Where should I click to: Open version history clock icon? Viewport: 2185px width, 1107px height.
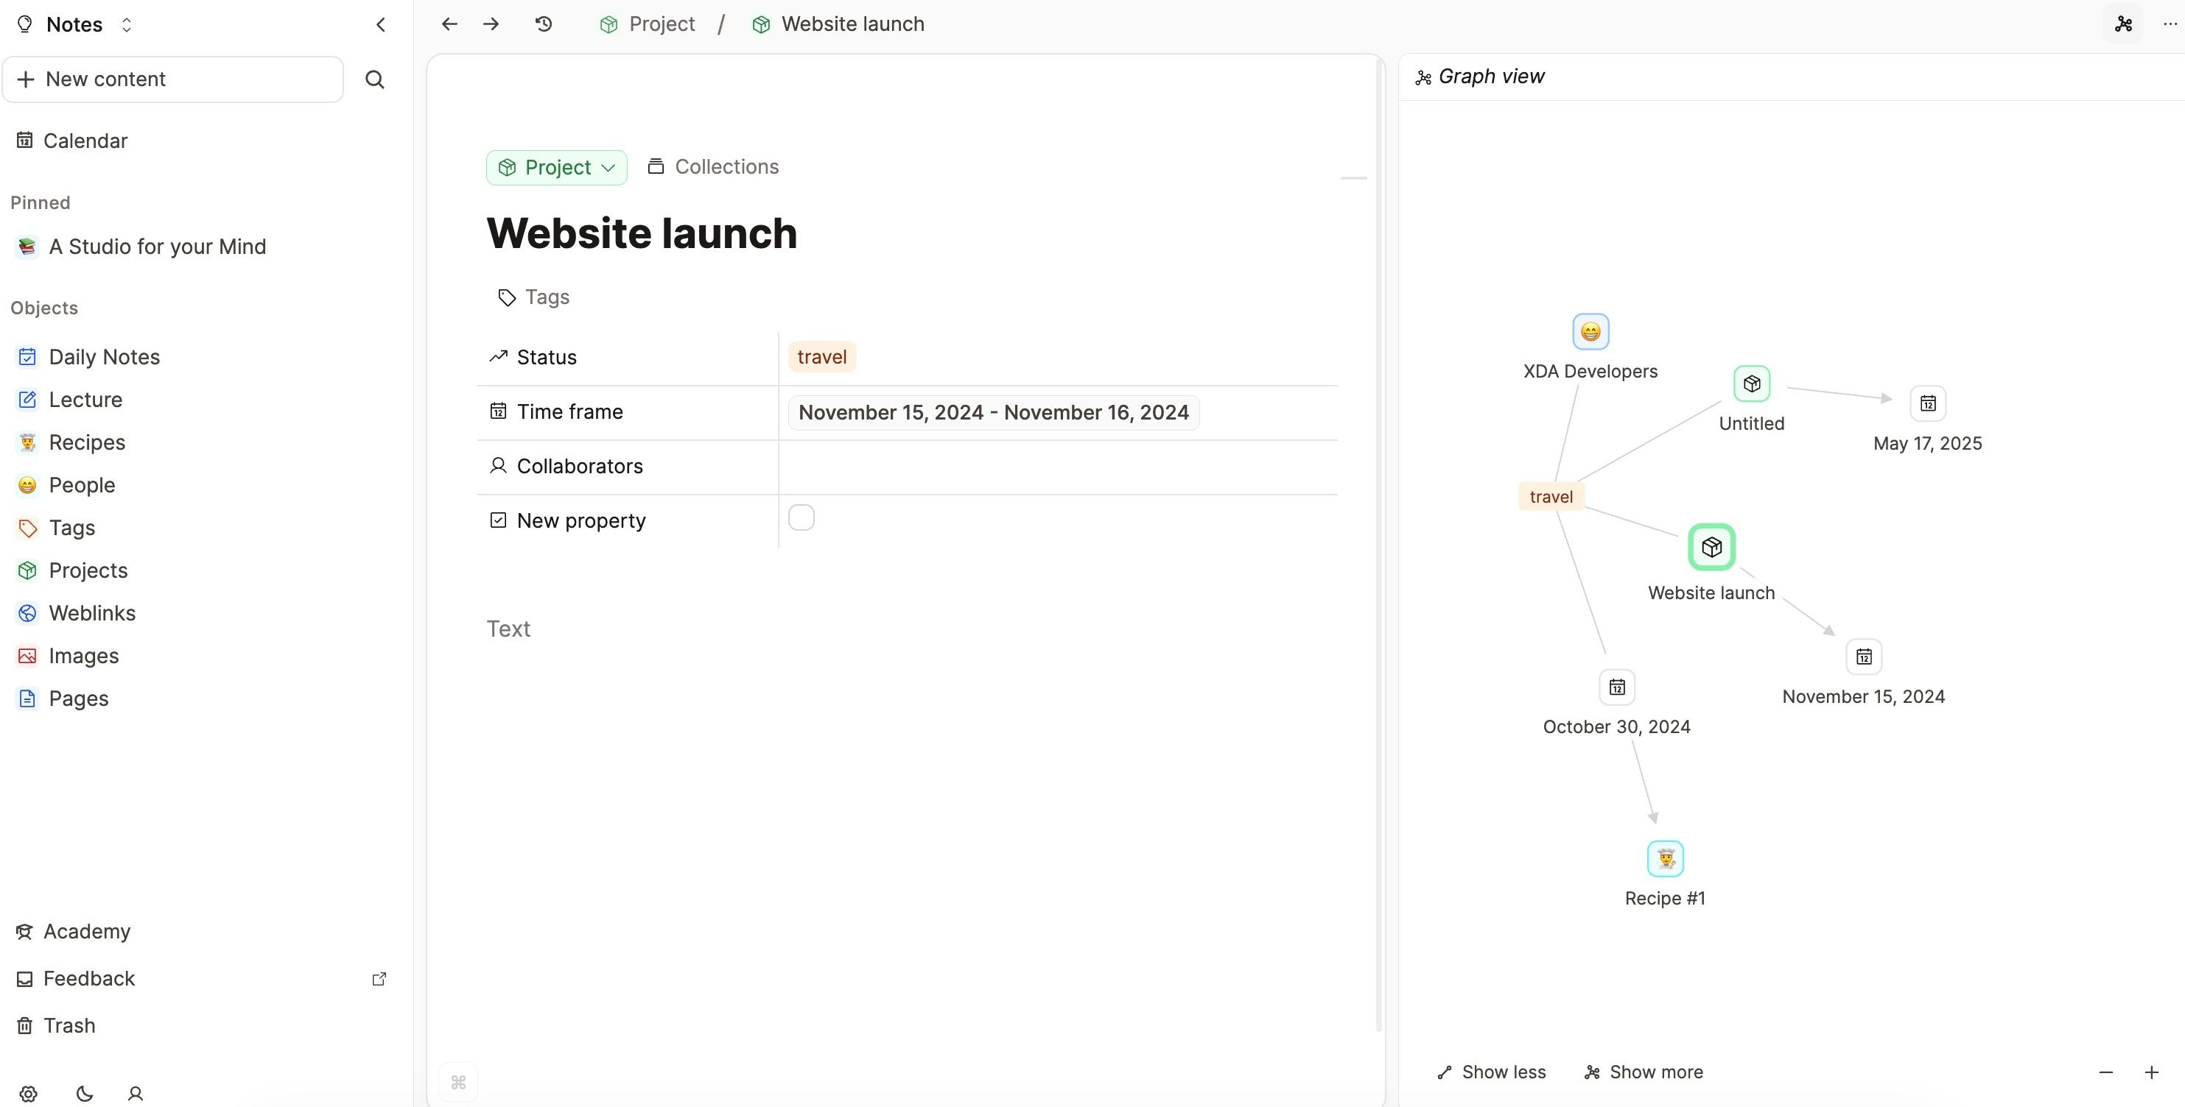coord(544,24)
